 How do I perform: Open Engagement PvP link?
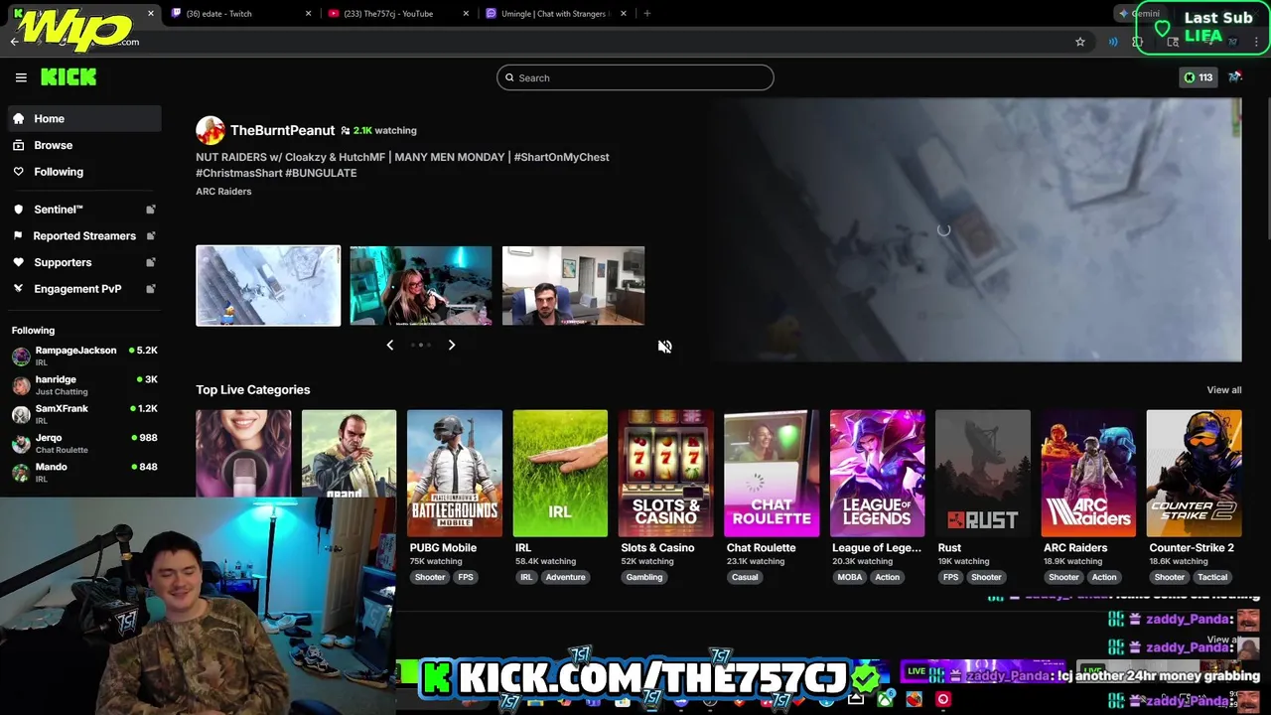tap(84, 289)
